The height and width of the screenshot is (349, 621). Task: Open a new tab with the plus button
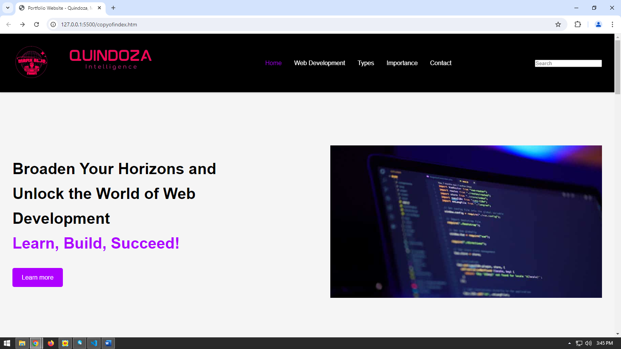[x=113, y=8]
